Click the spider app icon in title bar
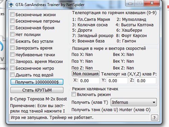 click(11, 5)
